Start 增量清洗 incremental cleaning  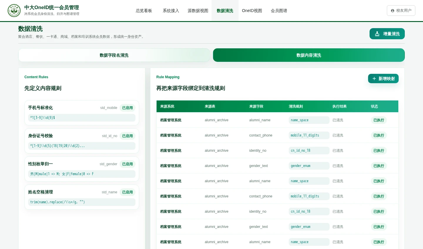tap(387, 34)
